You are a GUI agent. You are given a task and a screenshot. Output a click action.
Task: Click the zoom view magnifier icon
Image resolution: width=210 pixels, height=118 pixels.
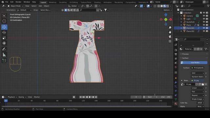coord(170,28)
